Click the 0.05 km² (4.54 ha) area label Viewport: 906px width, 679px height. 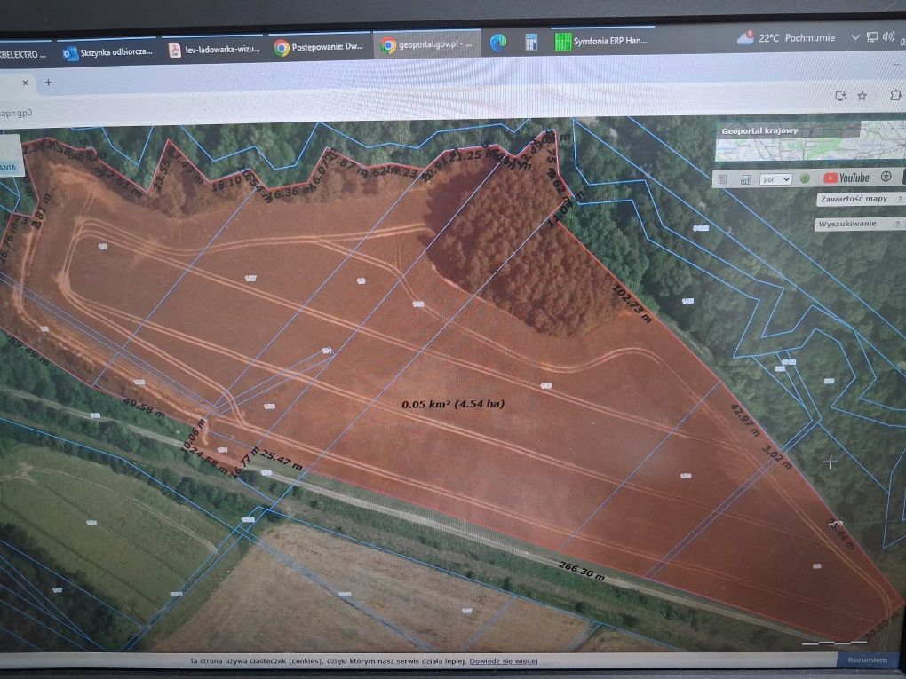pos(454,404)
